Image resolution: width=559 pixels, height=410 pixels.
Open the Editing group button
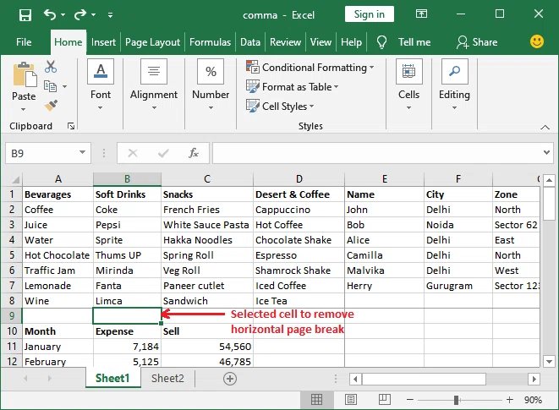[x=454, y=85]
